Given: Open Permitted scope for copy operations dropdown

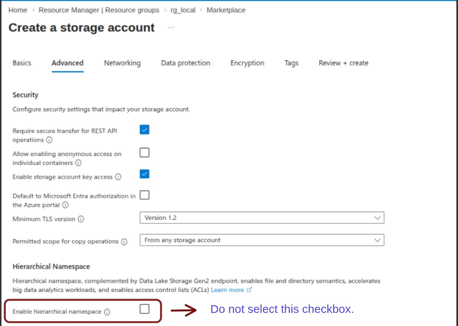Looking at the screenshot, I should coord(262,240).
